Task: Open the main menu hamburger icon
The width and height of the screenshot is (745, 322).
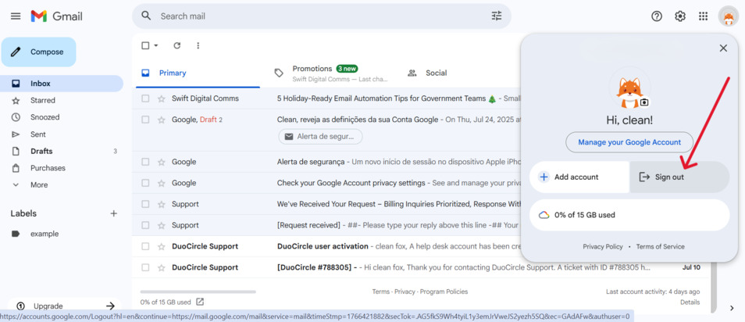Action: [x=16, y=16]
